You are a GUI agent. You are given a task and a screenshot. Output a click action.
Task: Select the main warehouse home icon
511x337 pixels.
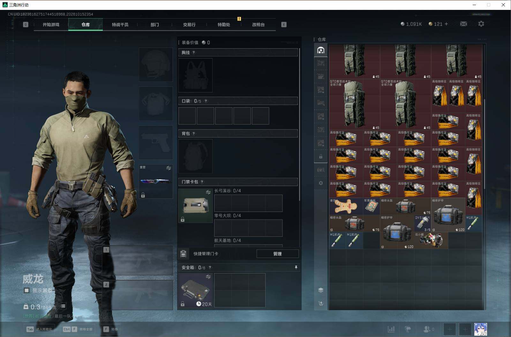(321, 50)
